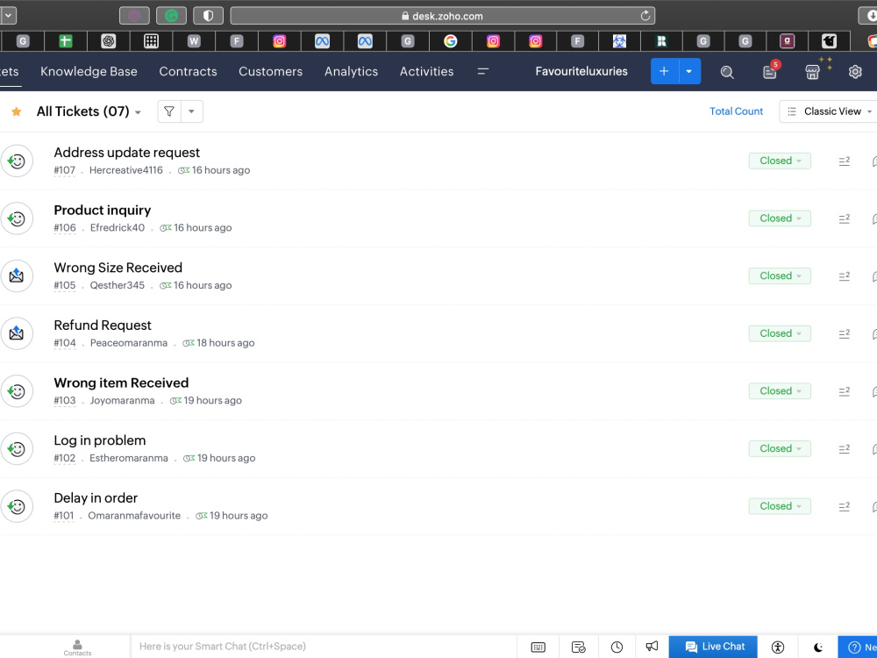Change Closed status on ticket #107
877x658 pixels.
[x=780, y=161]
